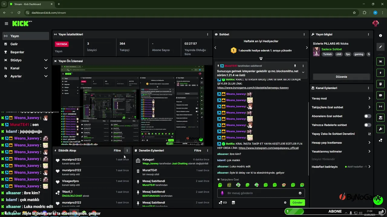Open Takipçilere özel sohbet chevron
This screenshot has width=387, height=217.
(x=369, y=107)
